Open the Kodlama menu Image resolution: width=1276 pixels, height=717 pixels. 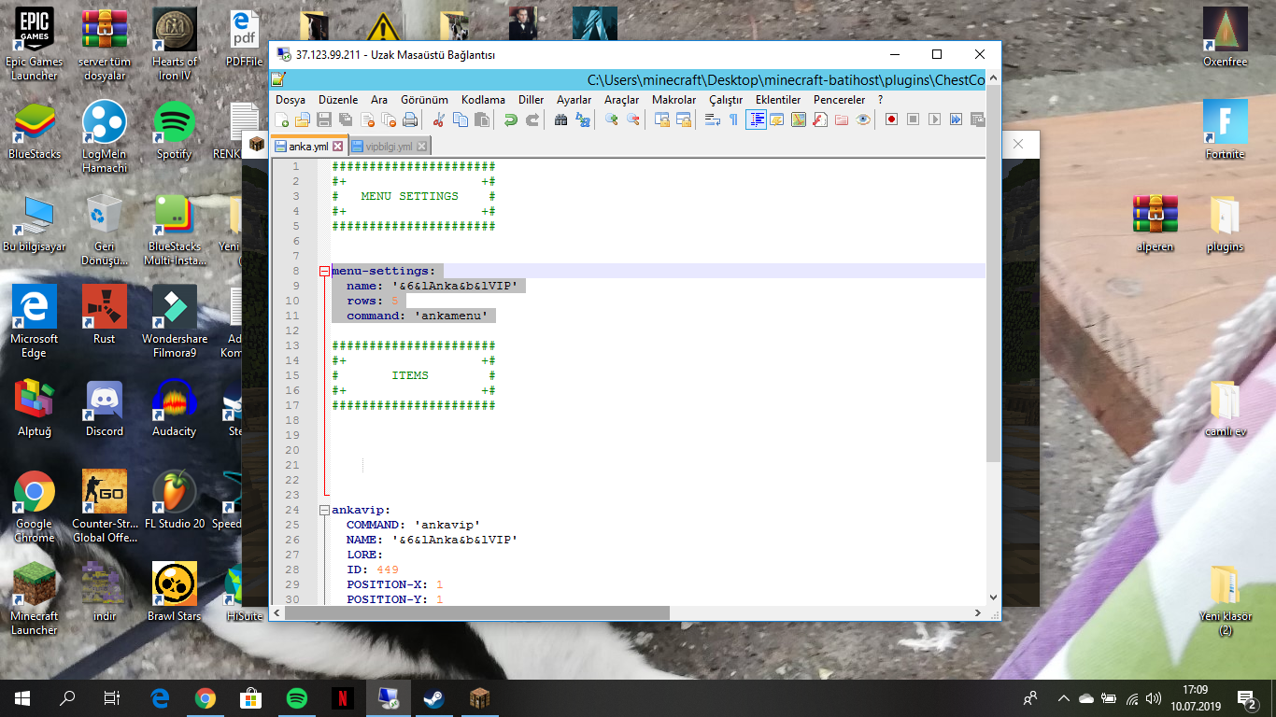[483, 100]
